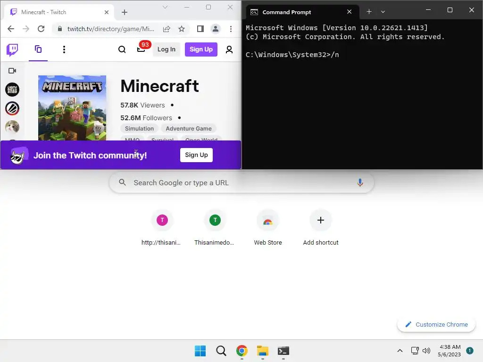Open the Windows Start menu
The width and height of the screenshot is (483, 362).
coord(200,351)
